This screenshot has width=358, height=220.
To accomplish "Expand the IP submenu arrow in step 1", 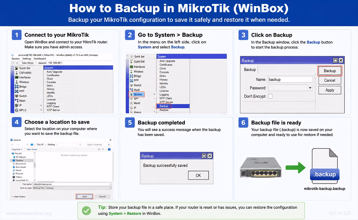I will pos(41,105).
